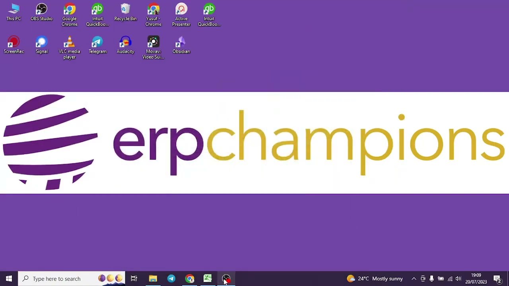The width and height of the screenshot is (509, 286).
Task: Open File Explorer from taskbar
Action: [x=153, y=278]
